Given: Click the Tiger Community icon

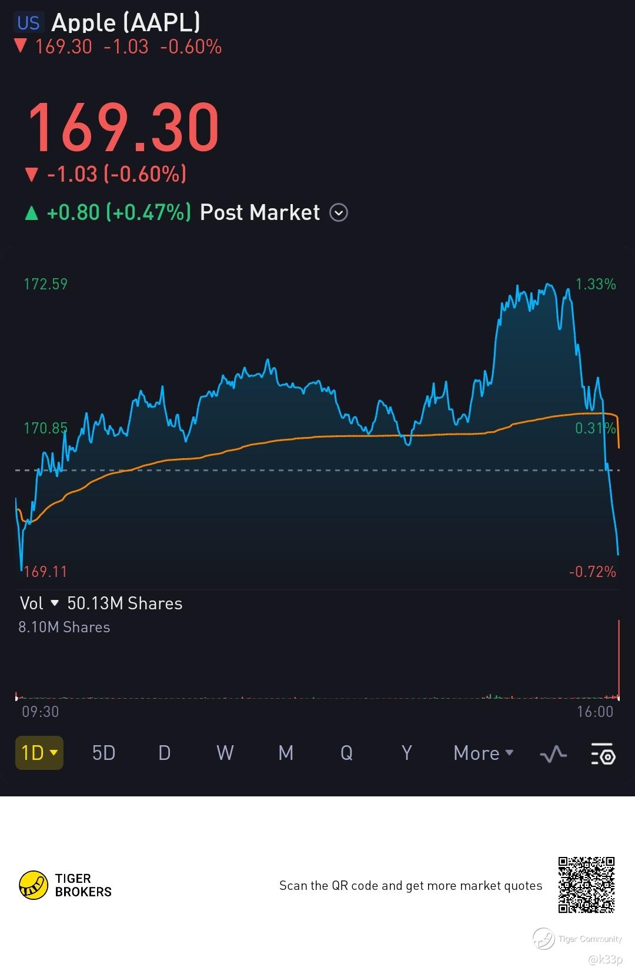Looking at the screenshot, I should (x=544, y=938).
